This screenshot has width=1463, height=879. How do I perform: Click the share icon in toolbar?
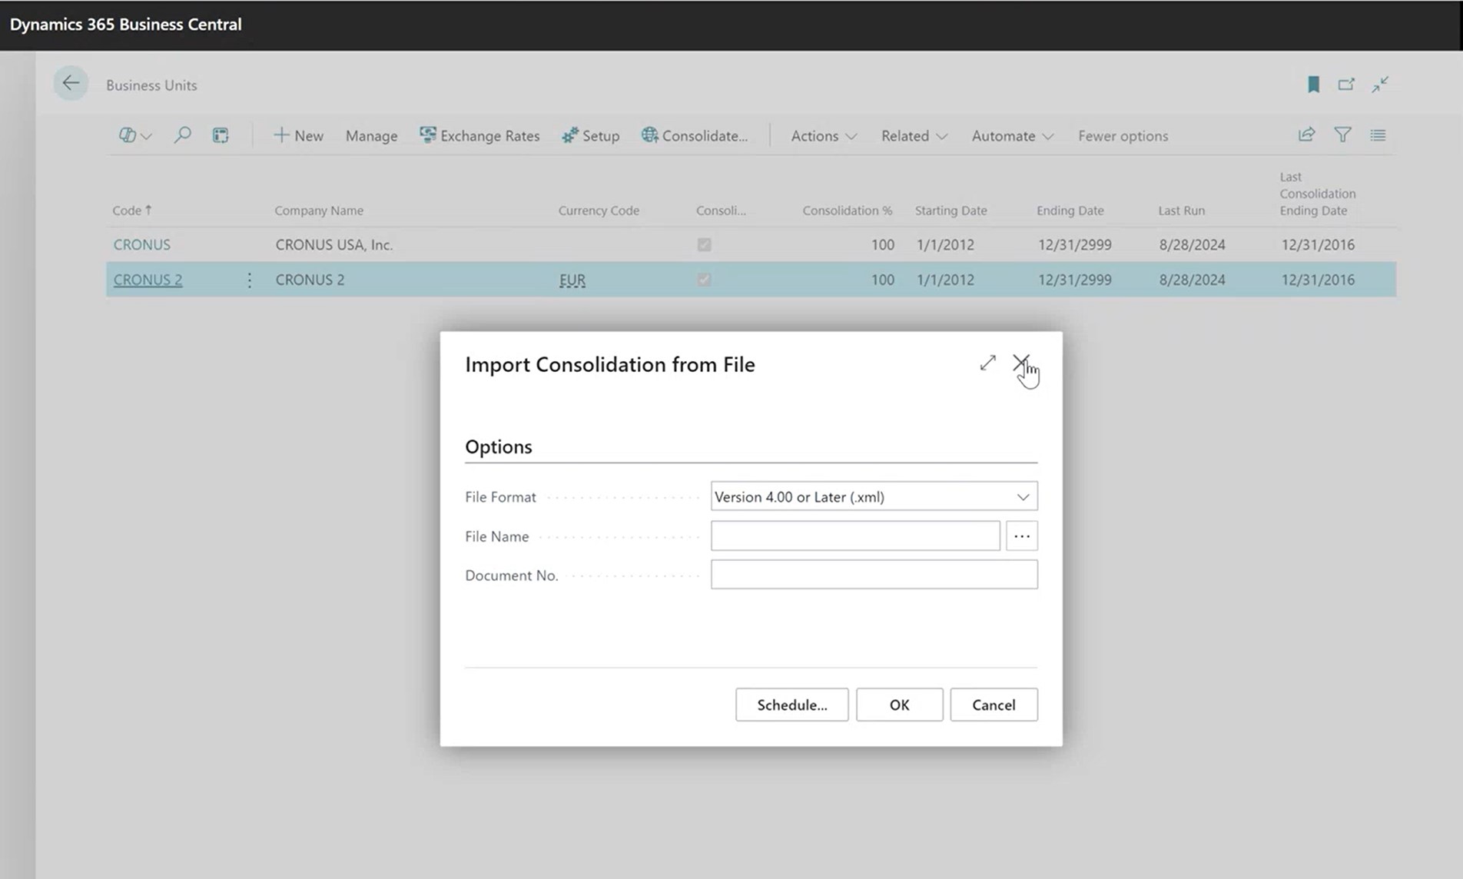(1306, 134)
